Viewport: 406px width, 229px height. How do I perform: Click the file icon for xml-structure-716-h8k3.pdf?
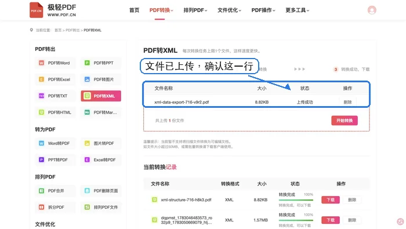[x=155, y=200]
